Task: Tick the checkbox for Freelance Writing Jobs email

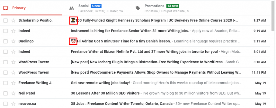Action: [x=6, y=83]
